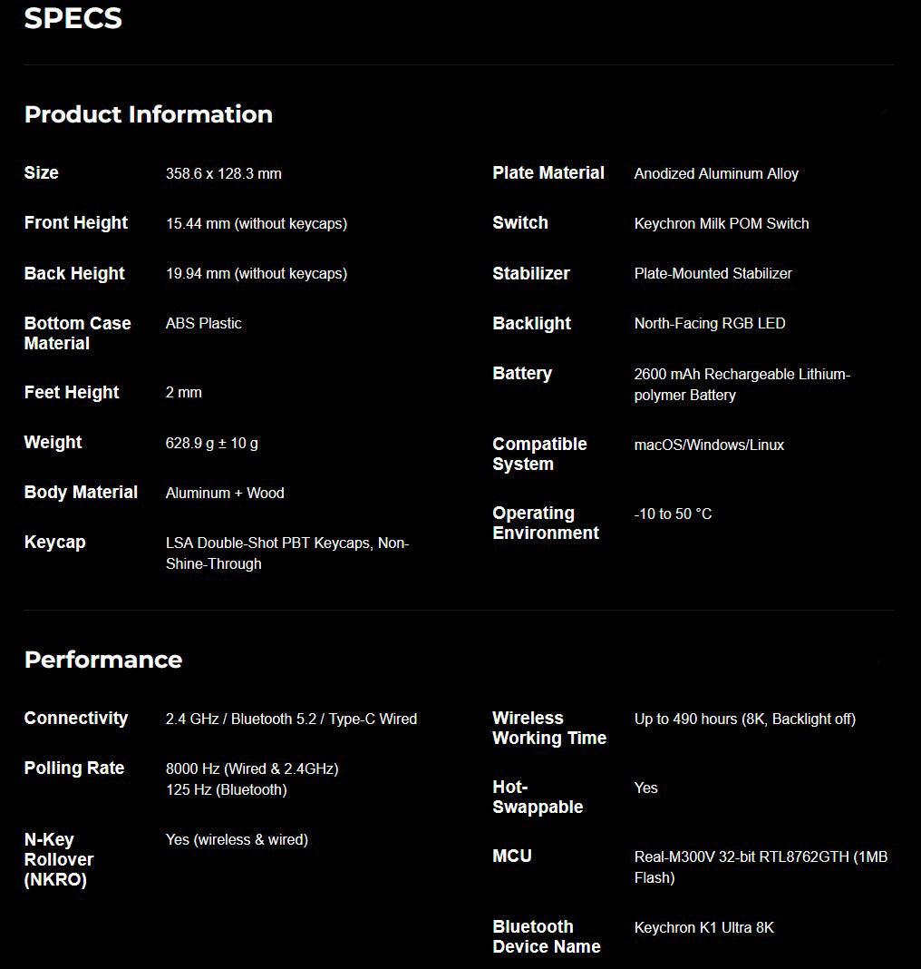Click the macOS/Windows/Linux compatibility text

coord(709,445)
